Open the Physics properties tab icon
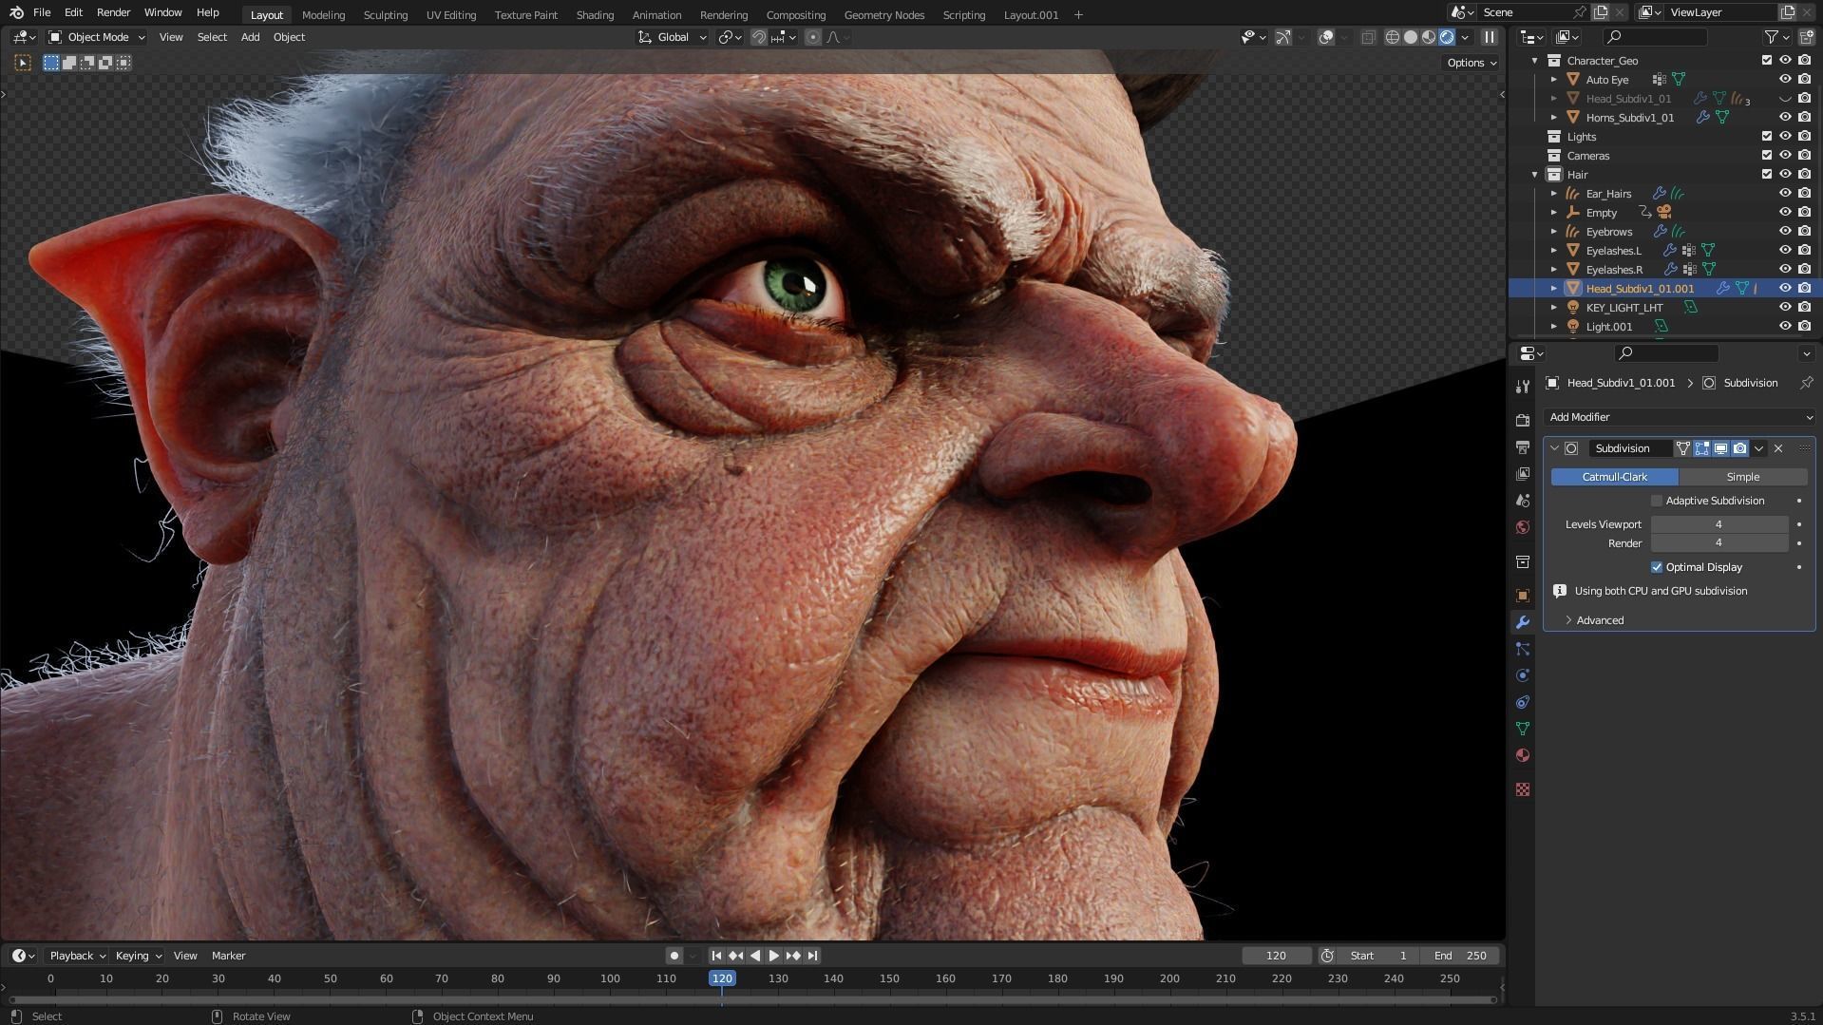 (1523, 675)
